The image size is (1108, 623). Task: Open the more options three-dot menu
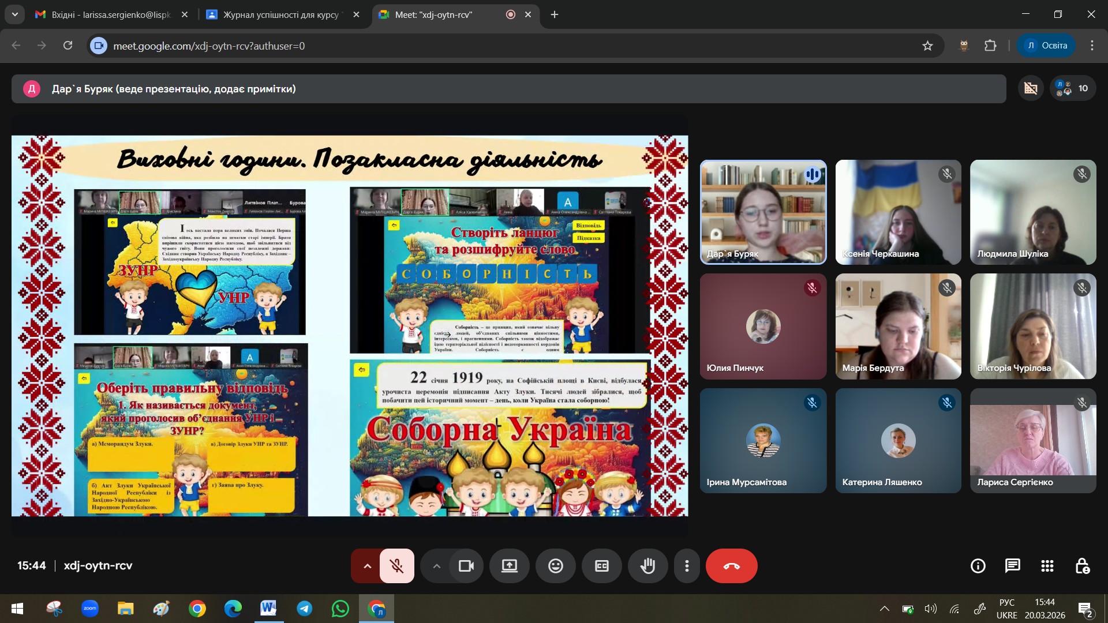(x=686, y=566)
